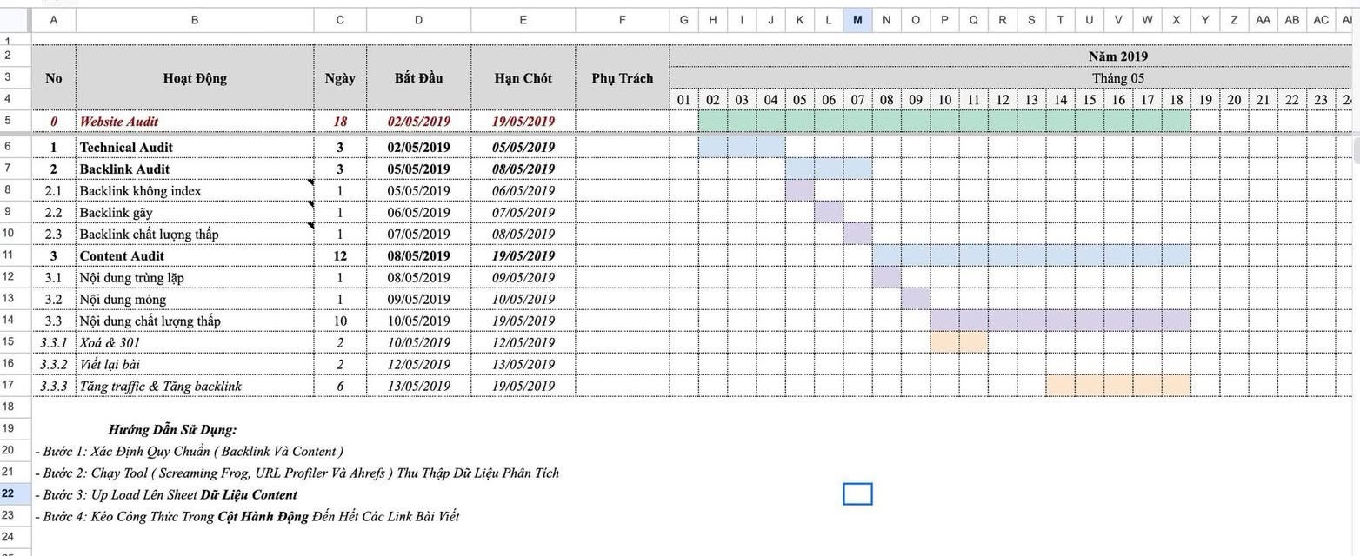Select column AA header
1360x556 pixels.
pos(1263,20)
